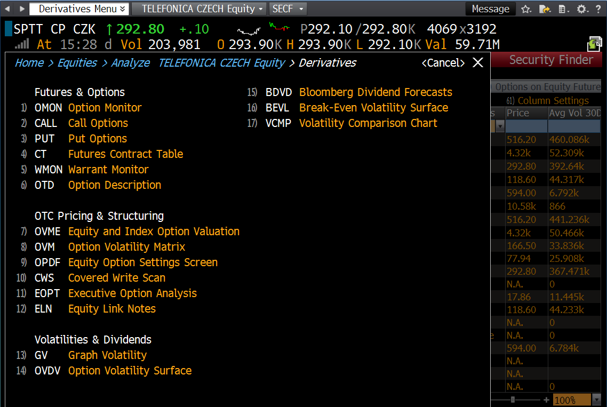Open OTD Option Description
The image size is (607, 407).
(98, 185)
